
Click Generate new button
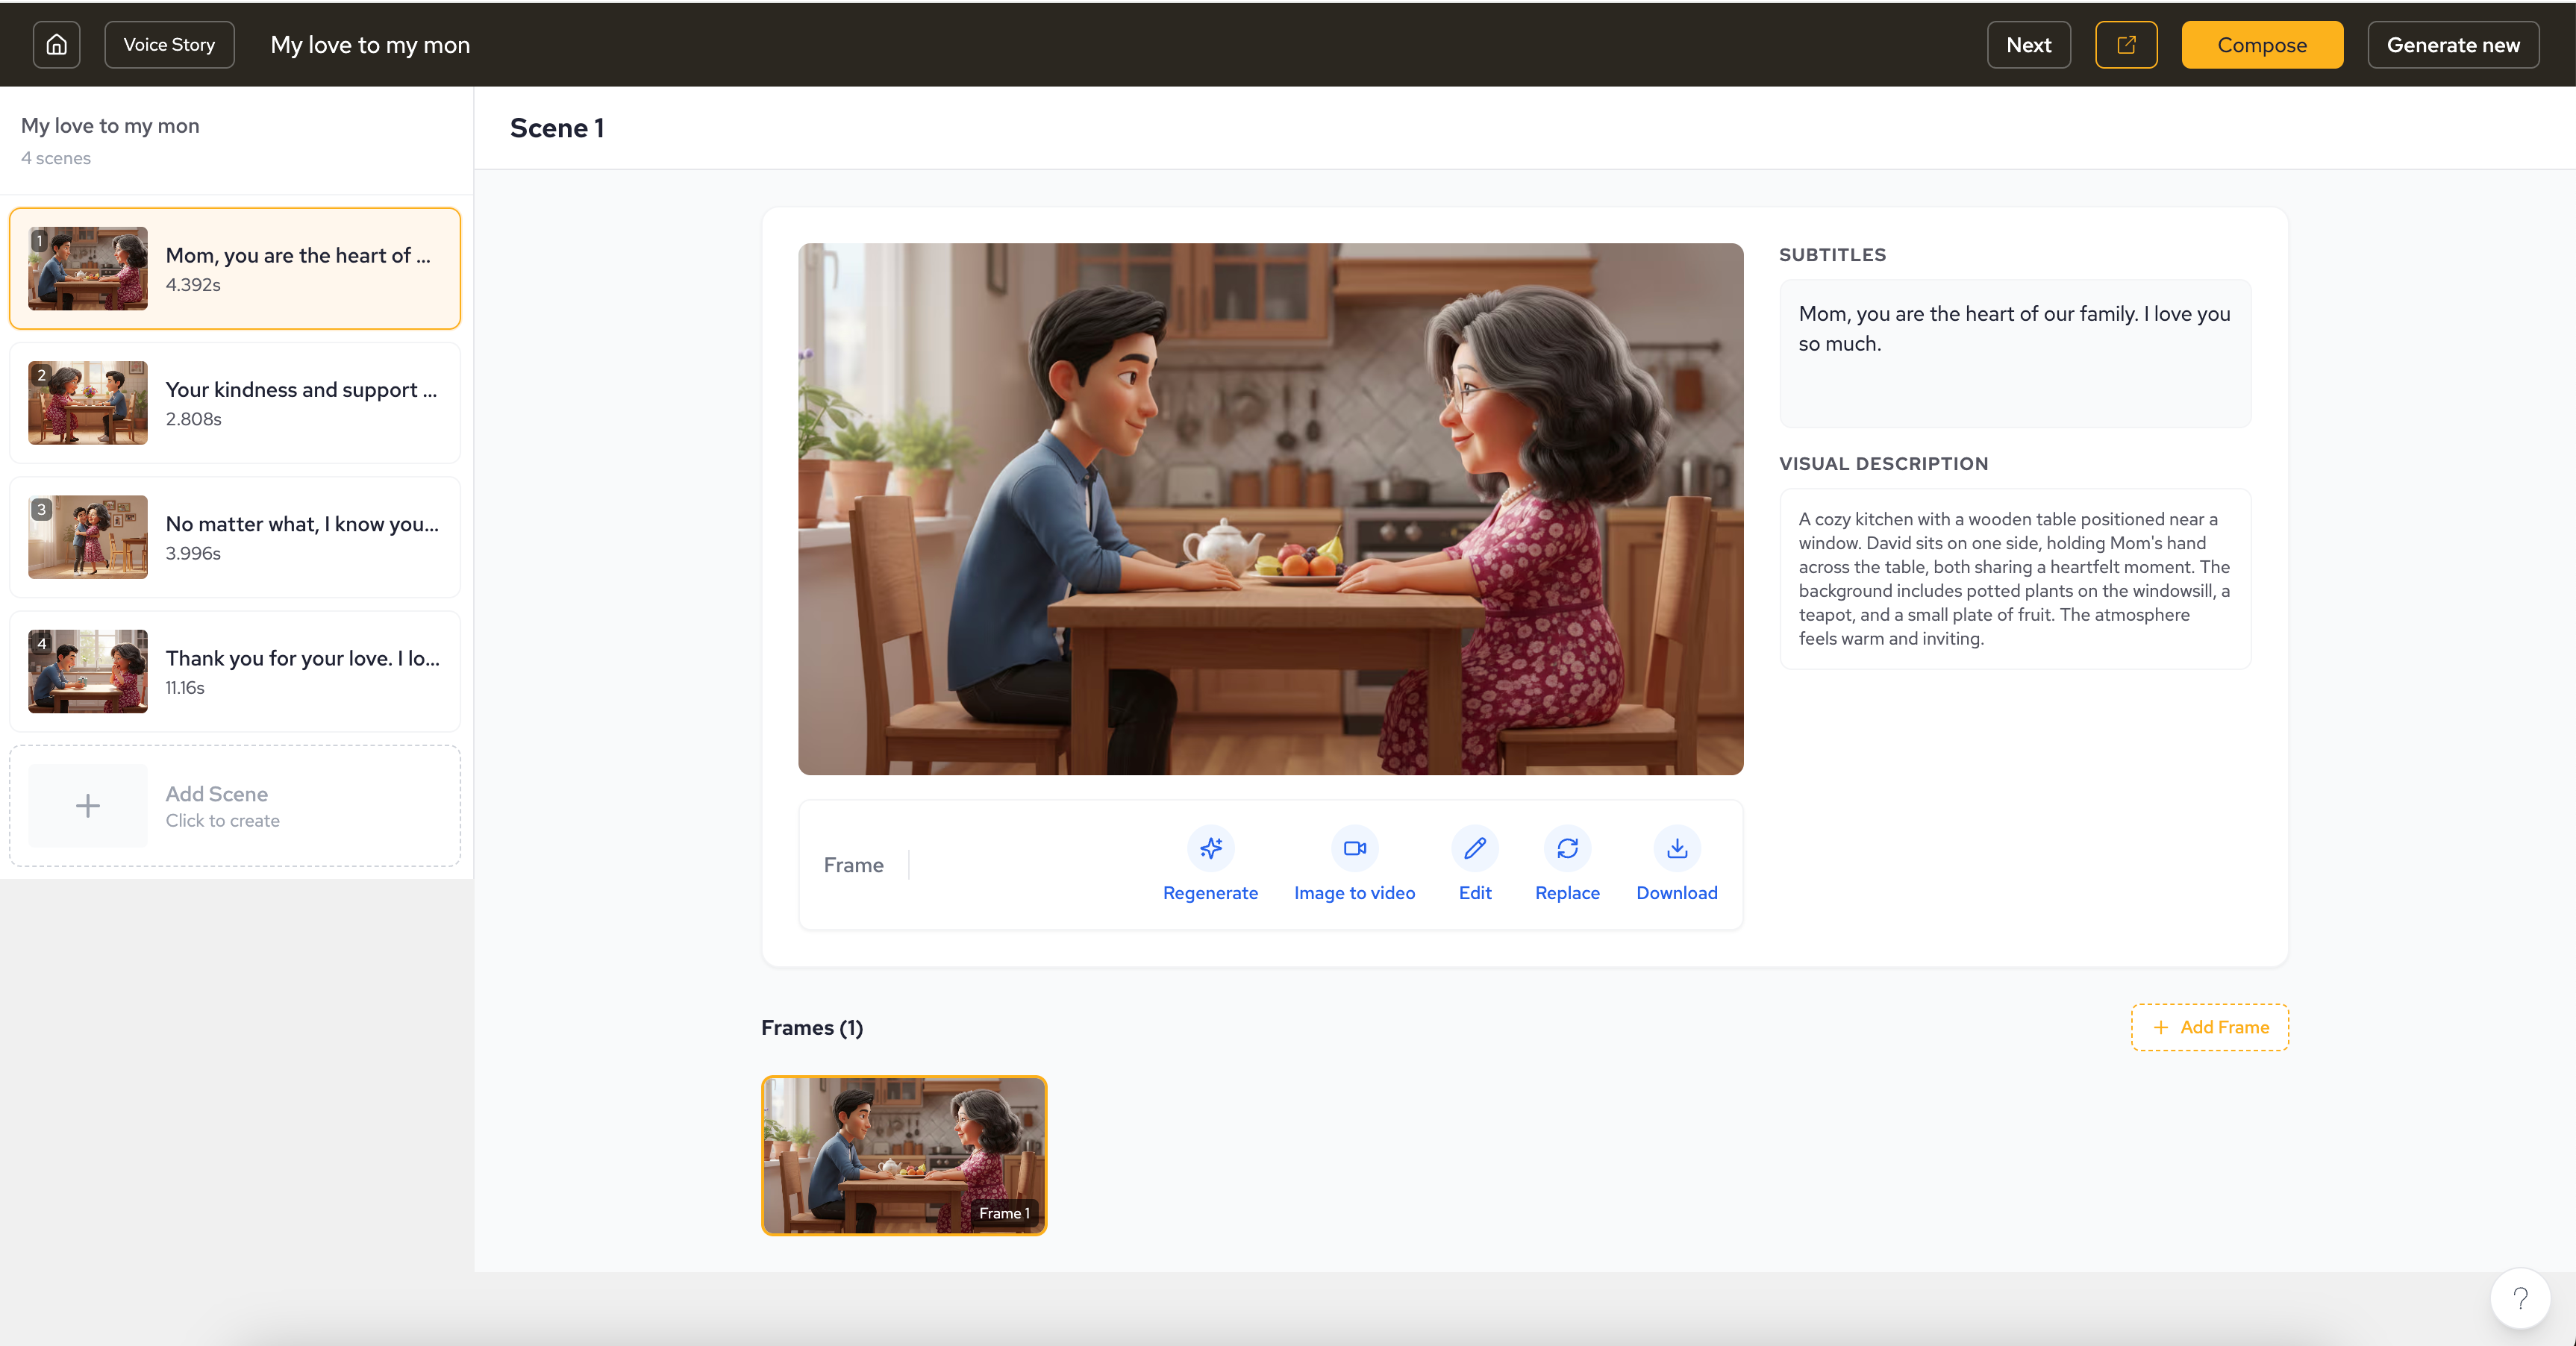coord(2452,45)
